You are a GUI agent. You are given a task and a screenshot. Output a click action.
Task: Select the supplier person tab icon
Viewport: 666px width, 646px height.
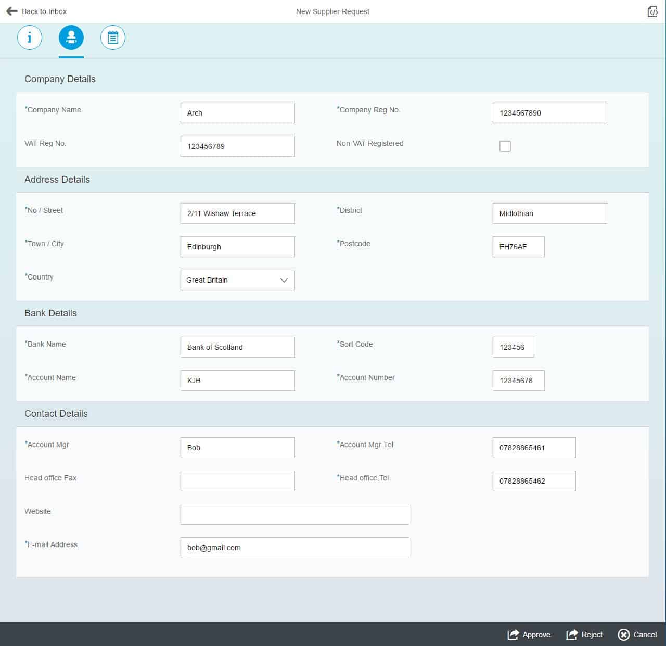pyautogui.click(x=71, y=37)
